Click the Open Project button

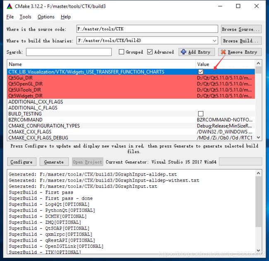click(x=87, y=162)
